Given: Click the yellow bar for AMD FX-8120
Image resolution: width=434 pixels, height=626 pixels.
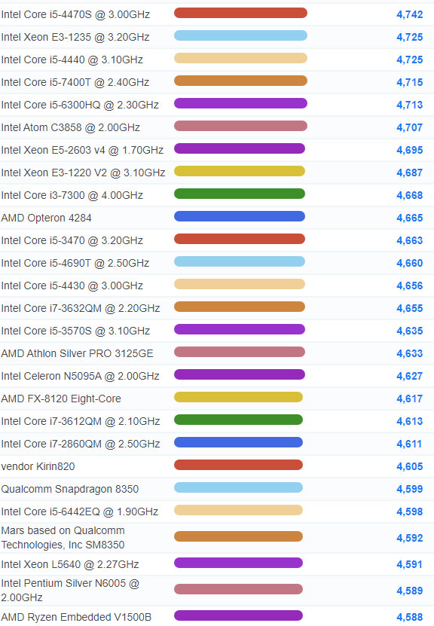Looking at the screenshot, I should 238,397.
